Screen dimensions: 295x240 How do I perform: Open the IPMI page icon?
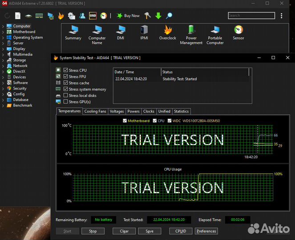144,33
